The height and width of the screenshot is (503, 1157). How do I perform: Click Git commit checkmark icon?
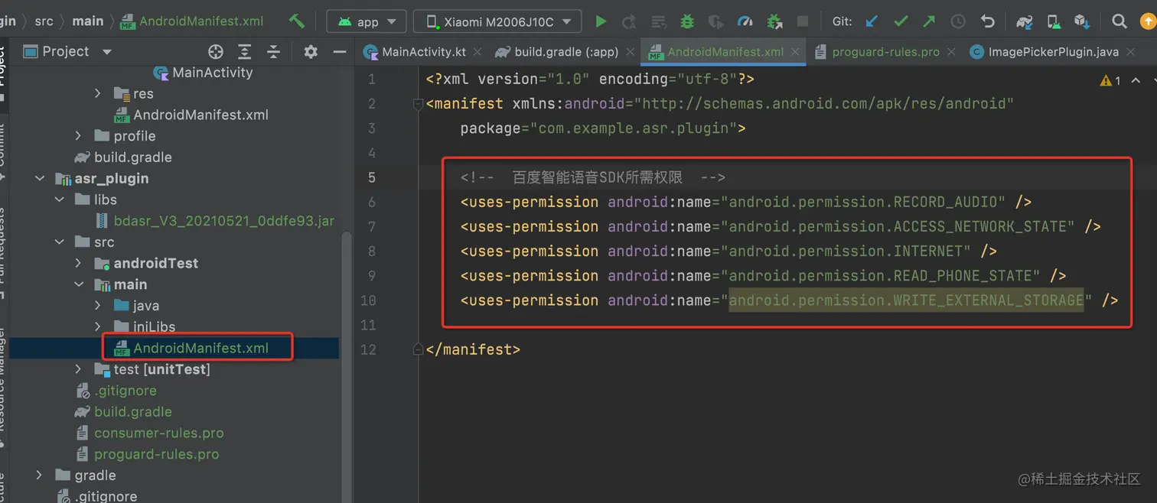[x=901, y=21]
